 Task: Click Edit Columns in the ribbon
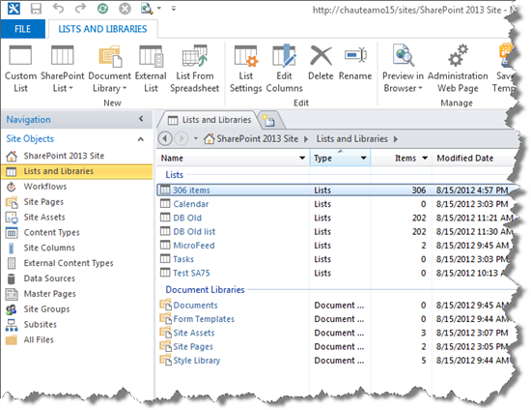pos(285,69)
